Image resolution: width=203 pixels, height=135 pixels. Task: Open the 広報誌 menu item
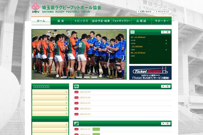141,21
